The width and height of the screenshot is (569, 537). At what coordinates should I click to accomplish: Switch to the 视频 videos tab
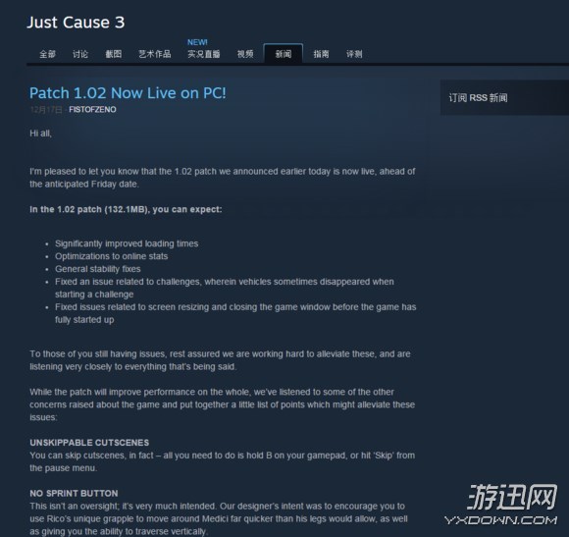(245, 54)
